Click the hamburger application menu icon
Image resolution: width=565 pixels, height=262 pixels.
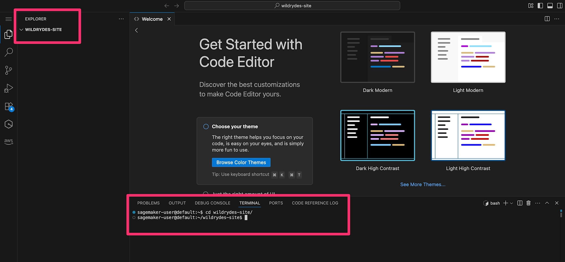point(8,19)
